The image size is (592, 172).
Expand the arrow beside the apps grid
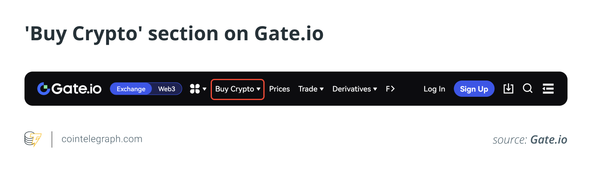[x=205, y=89]
